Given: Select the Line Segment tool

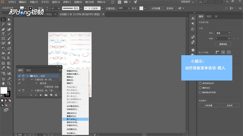Looking at the screenshot, I should click(x=9, y=34).
